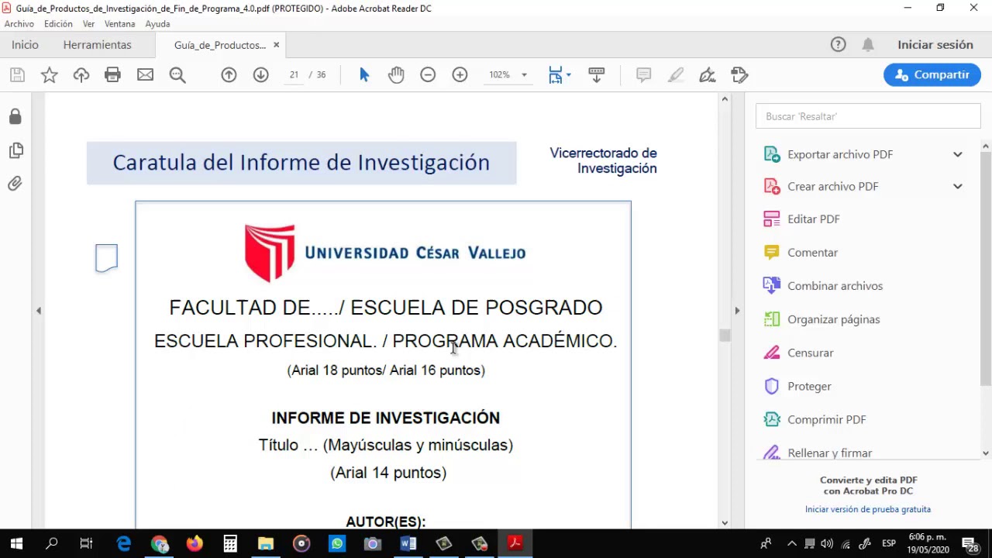The image size is (992, 558).
Task: Click the Buscar 'Resaltar' search field
Action: point(868,116)
